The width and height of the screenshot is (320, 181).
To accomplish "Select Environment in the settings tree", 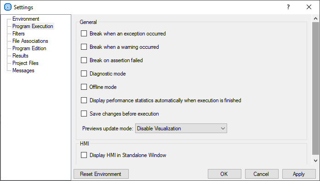I will [x=26, y=19].
